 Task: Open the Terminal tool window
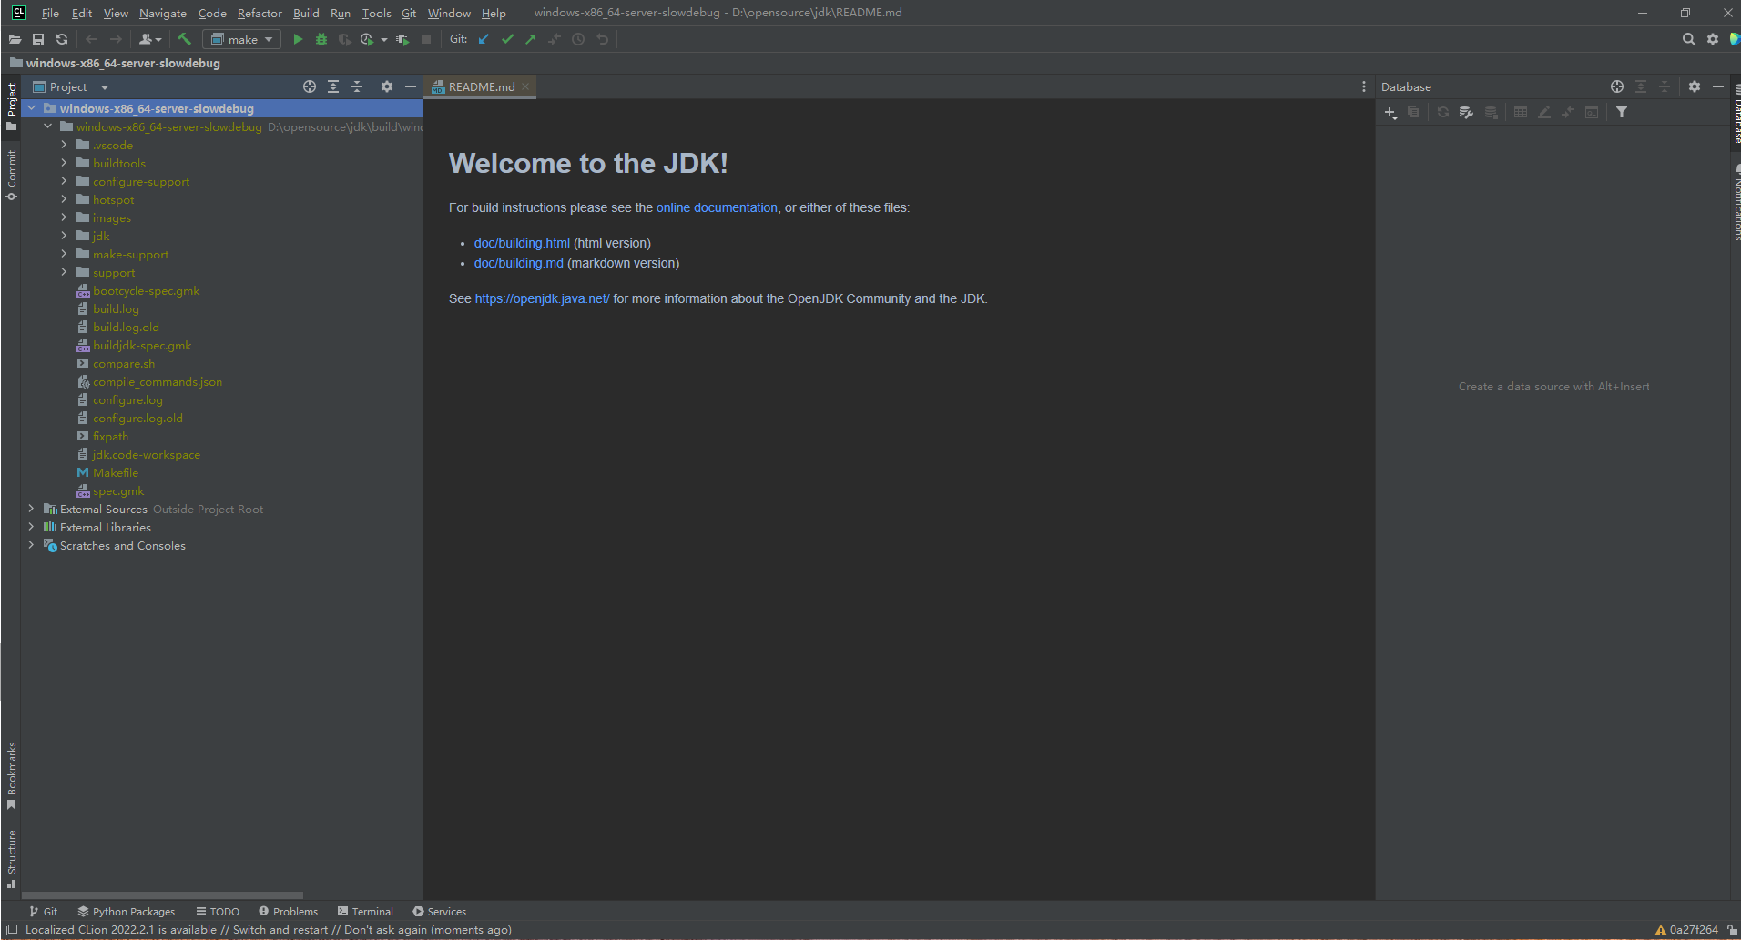click(x=365, y=911)
